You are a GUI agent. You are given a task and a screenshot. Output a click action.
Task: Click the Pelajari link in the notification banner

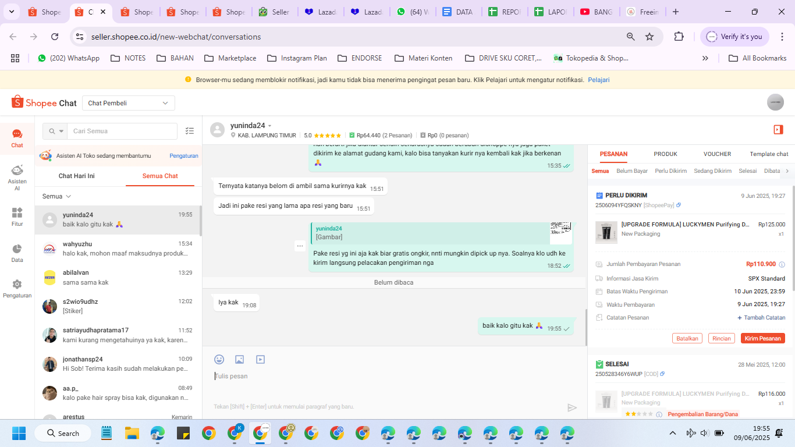pyautogui.click(x=599, y=80)
